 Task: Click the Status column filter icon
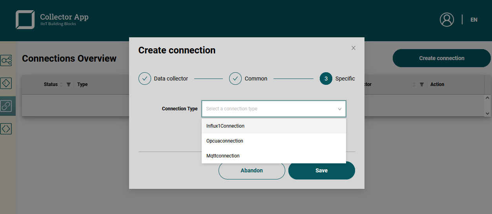click(69, 84)
